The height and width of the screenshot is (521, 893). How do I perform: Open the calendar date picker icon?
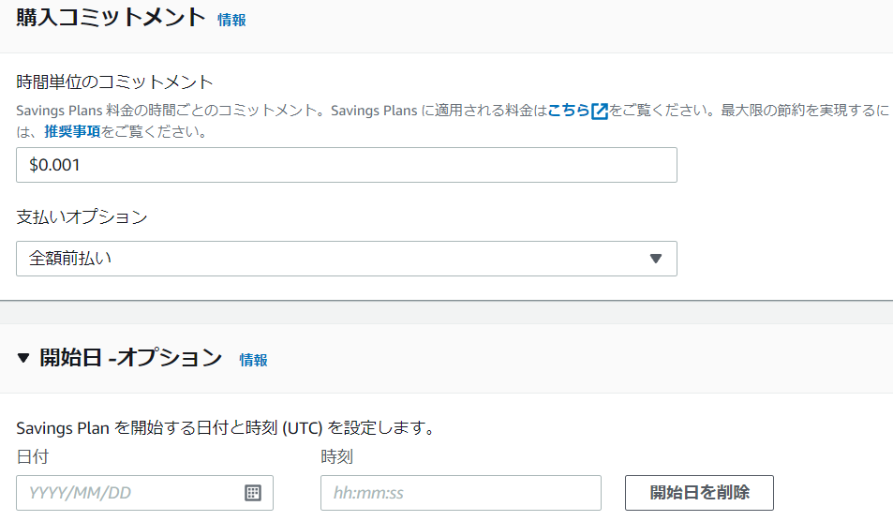(x=252, y=493)
